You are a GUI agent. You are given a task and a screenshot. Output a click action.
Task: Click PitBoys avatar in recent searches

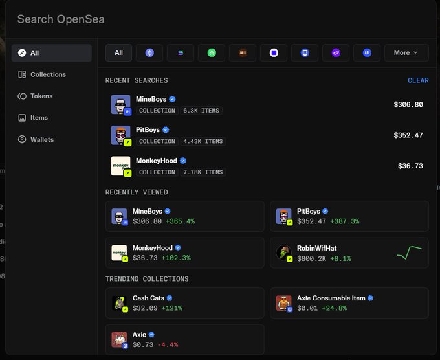(120, 135)
